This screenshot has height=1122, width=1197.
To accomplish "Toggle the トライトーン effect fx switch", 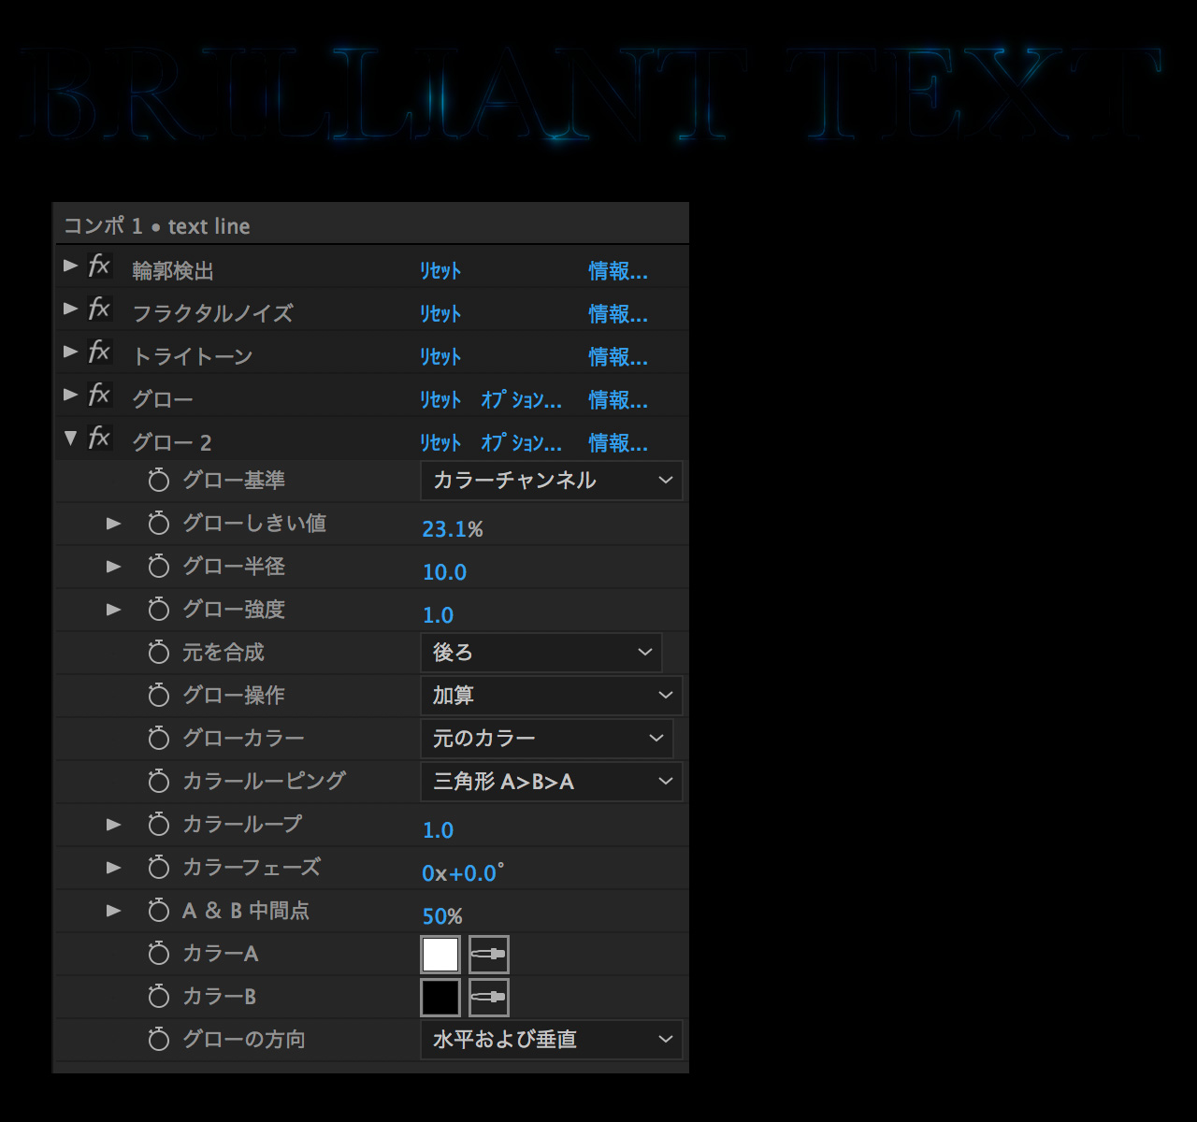I will pyautogui.click(x=99, y=352).
